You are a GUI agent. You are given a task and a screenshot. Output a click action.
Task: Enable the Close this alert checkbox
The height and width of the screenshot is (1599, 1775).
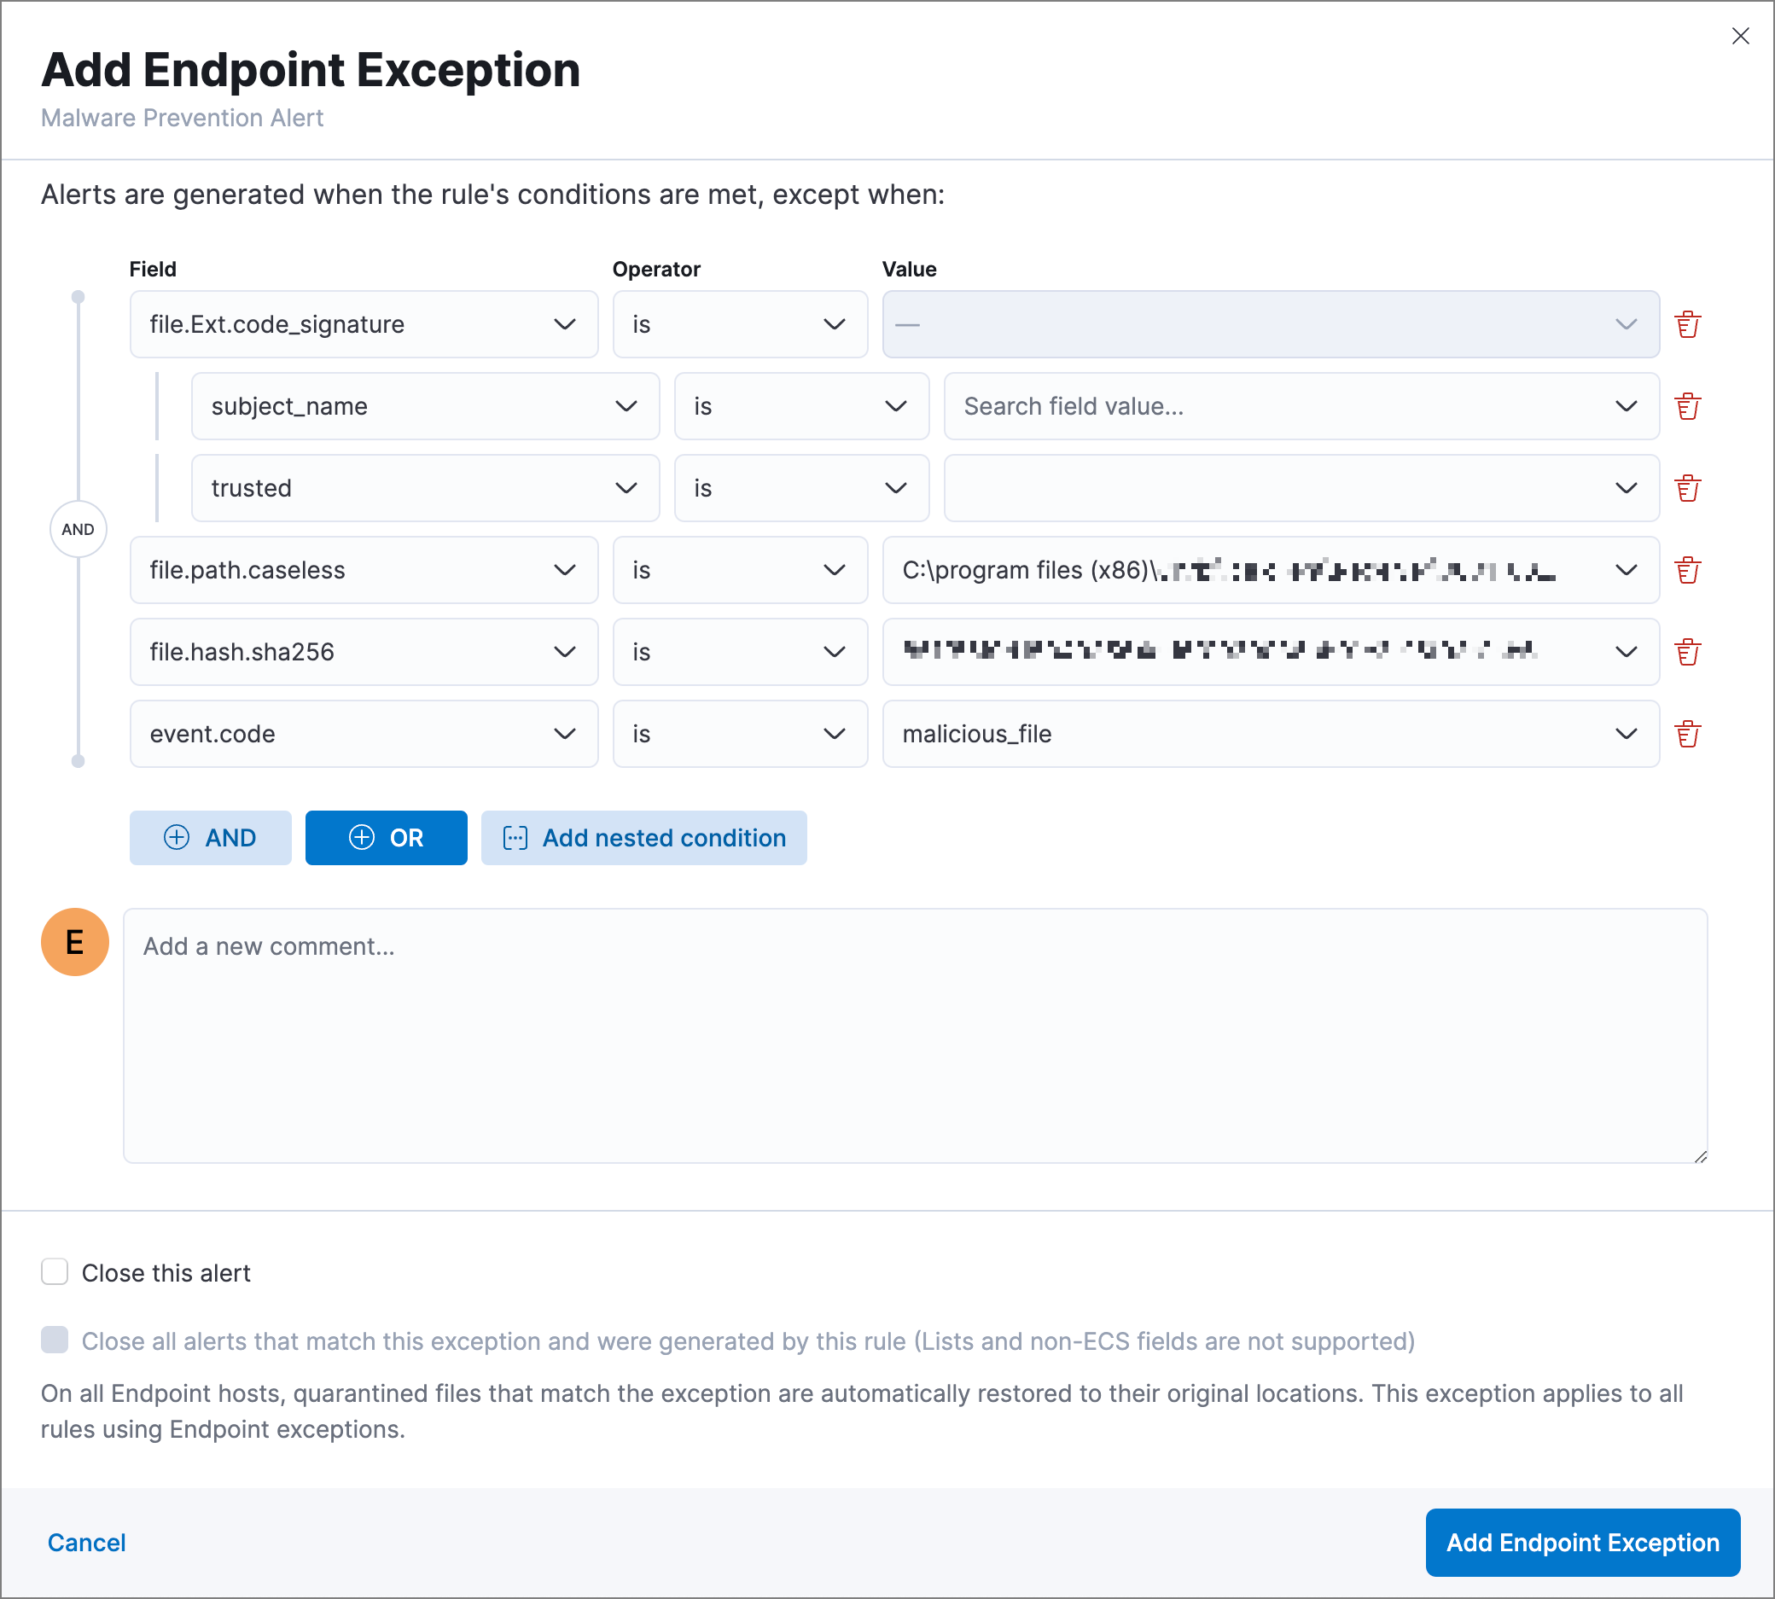pos(55,1271)
